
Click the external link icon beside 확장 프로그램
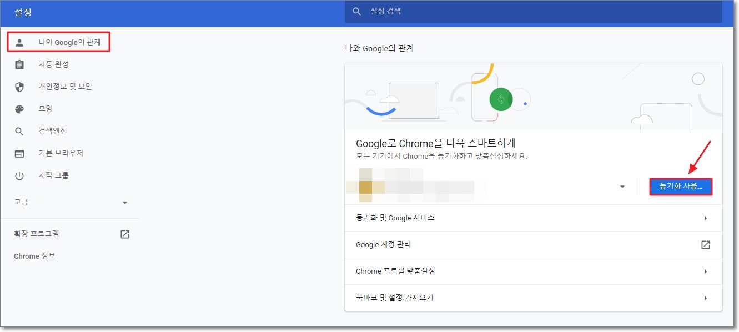[x=125, y=234]
